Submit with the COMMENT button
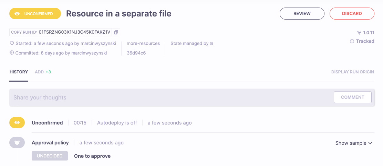This screenshot has height=166, width=383. [x=352, y=97]
